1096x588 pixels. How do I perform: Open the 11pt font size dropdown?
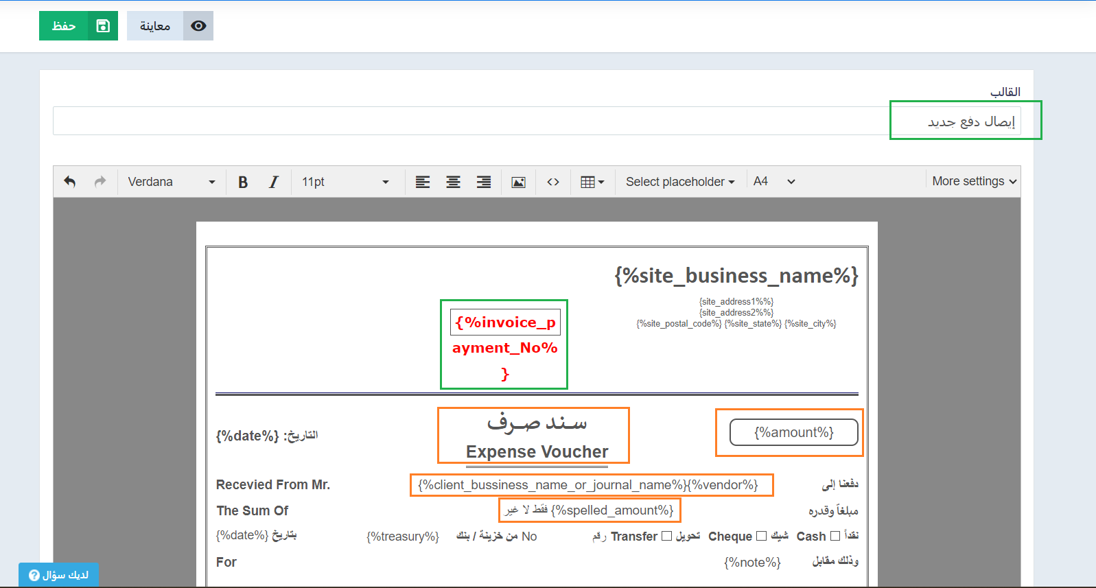tap(345, 182)
